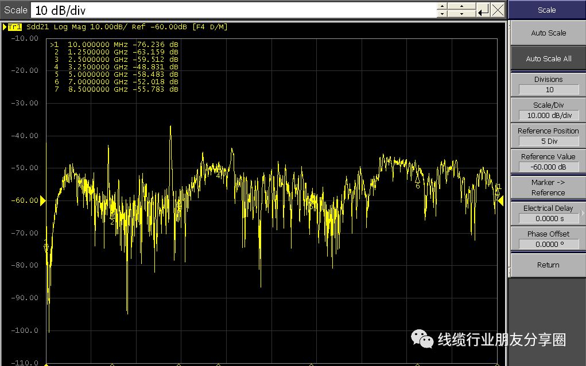Select the Phase Offset 0.0000° field

pos(549,244)
